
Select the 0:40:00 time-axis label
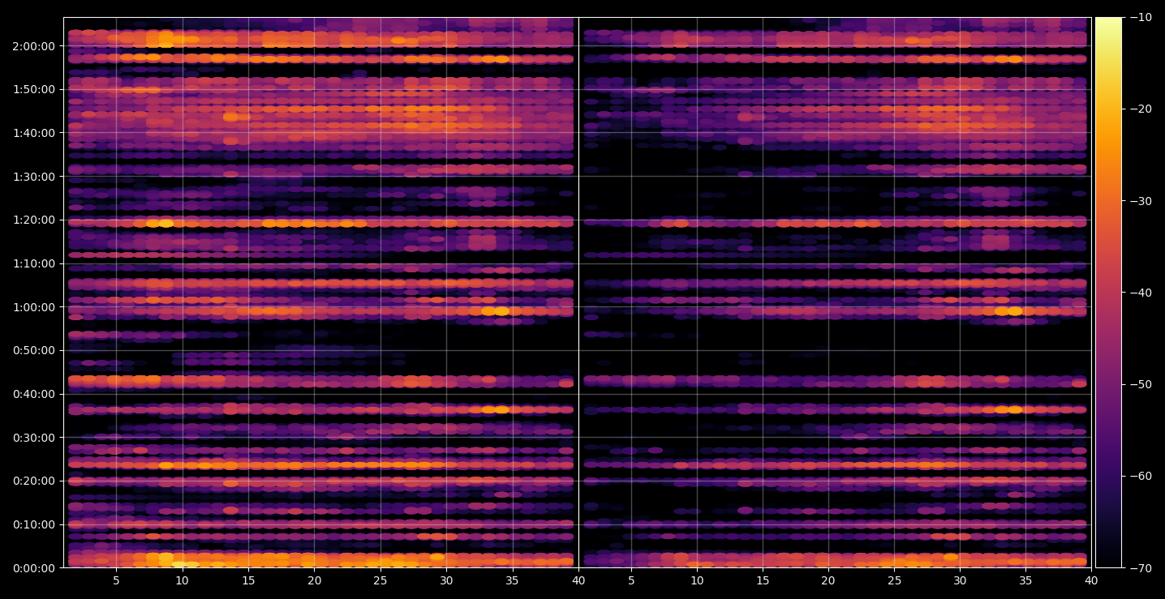[33, 394]
